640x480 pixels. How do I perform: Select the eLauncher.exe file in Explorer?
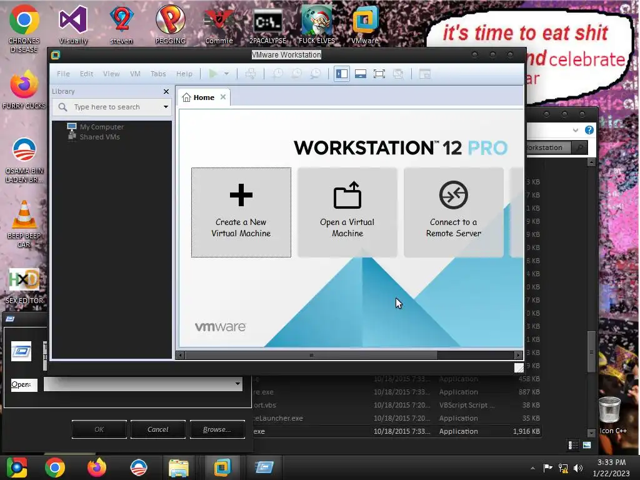[x=278, y=418]
